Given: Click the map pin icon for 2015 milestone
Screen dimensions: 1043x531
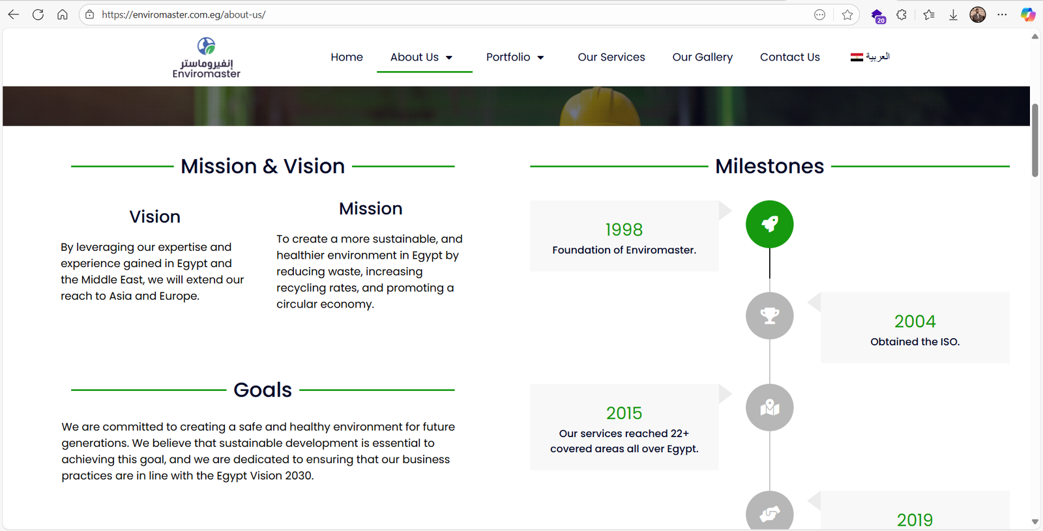Looking at the screenshot, I should (x=769, y=408).
